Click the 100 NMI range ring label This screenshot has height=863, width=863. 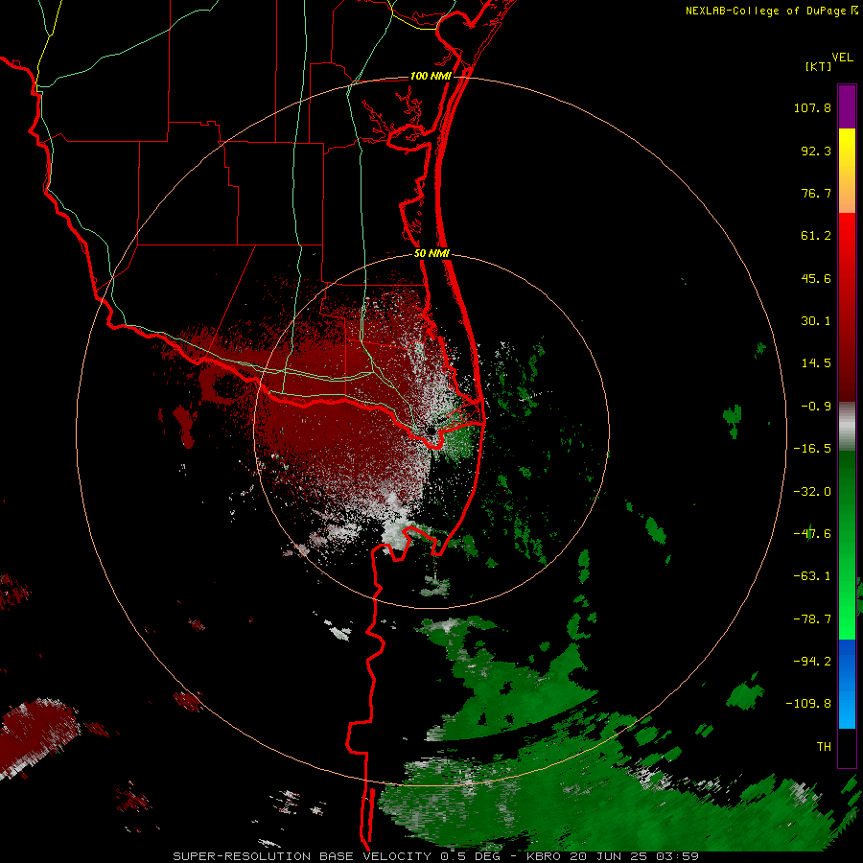431,76
